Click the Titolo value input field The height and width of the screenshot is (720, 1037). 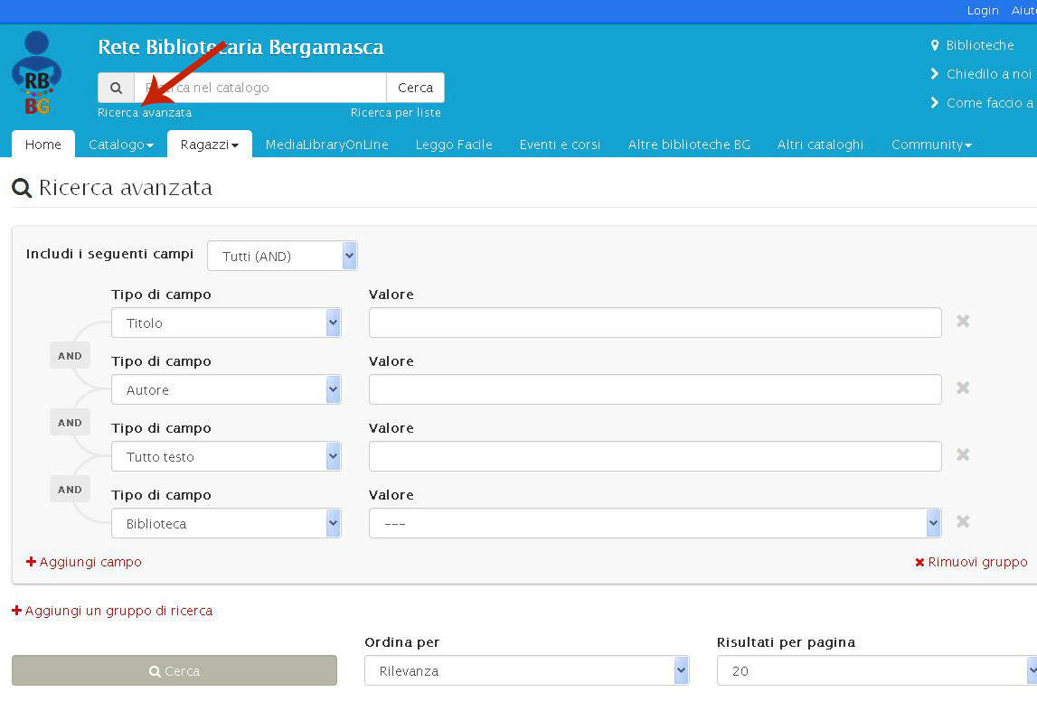(x=655, y=323)
